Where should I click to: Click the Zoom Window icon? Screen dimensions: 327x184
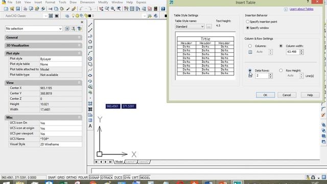pyautogui.click(x=113, y=9)
